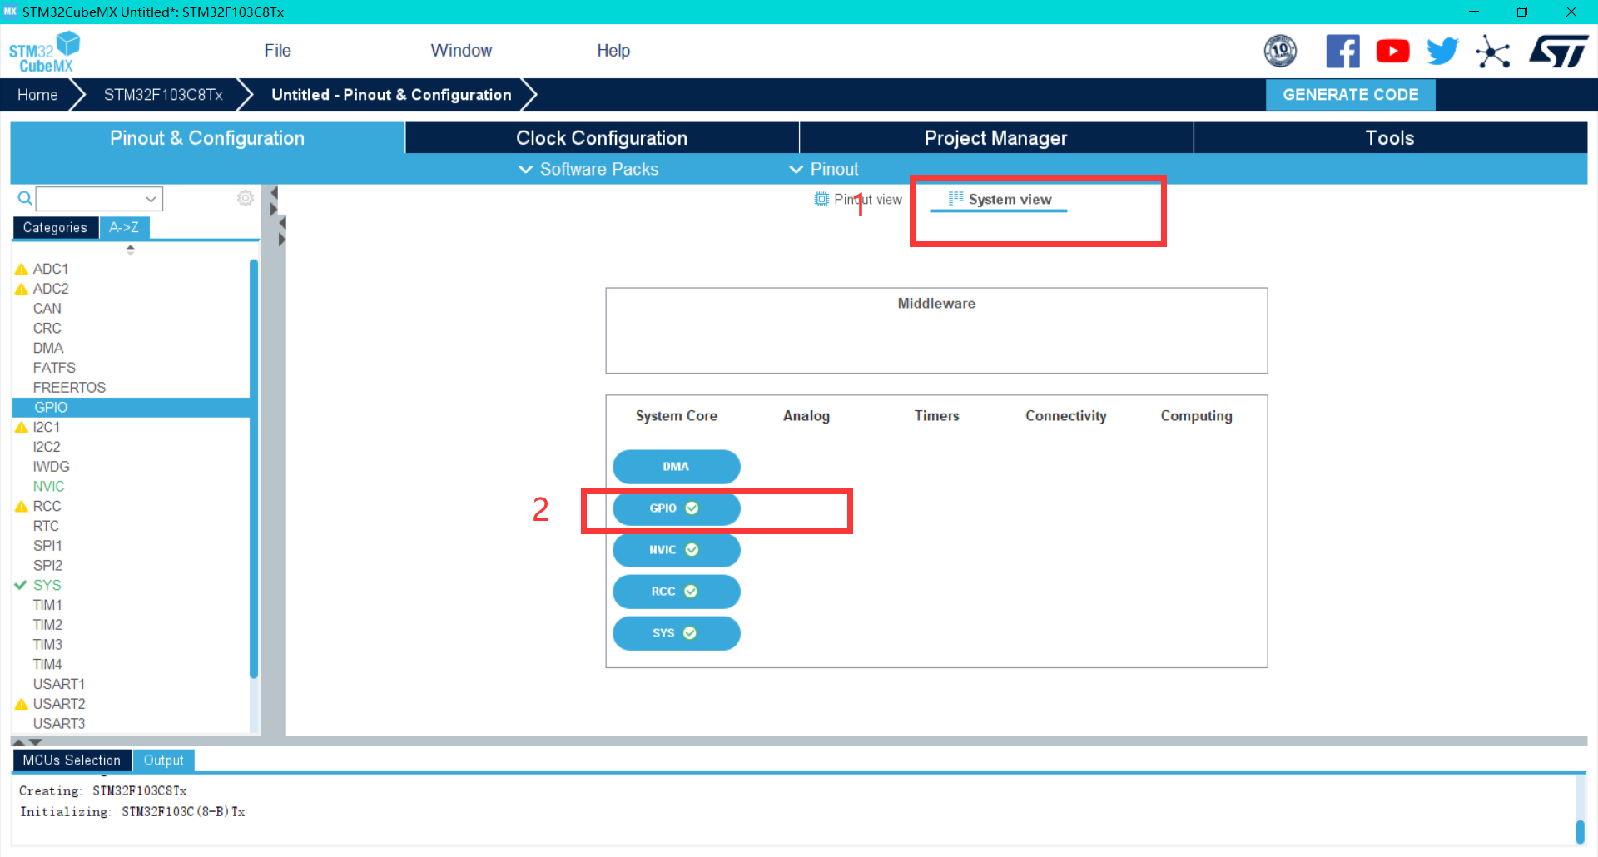
Task: Expand the Pinout dropdown menu
Action: coord(824,169)
